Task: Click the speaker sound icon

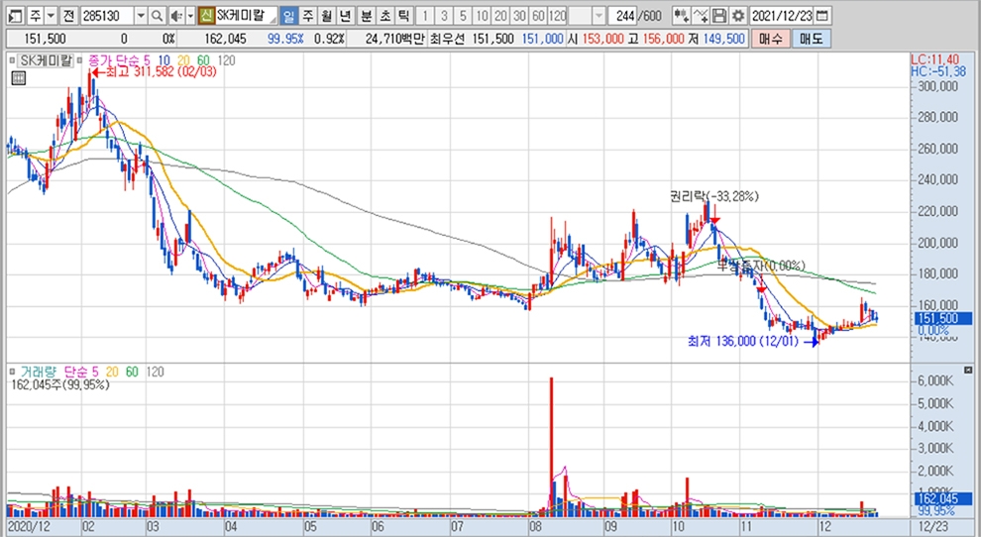Action: tap(176, 16)
